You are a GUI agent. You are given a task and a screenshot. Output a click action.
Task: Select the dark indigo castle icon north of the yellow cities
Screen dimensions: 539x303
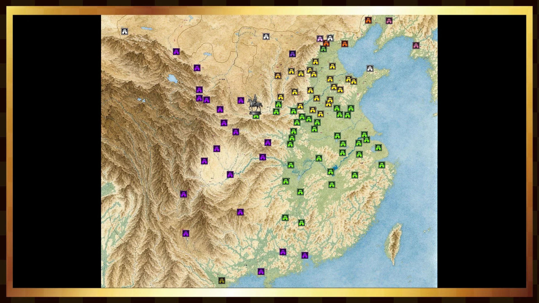[x=293, y=54]
